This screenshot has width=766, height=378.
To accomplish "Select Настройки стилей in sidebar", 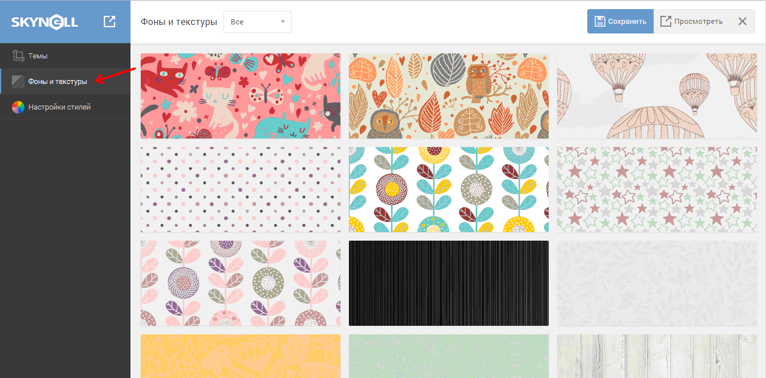I will [60, 107].
